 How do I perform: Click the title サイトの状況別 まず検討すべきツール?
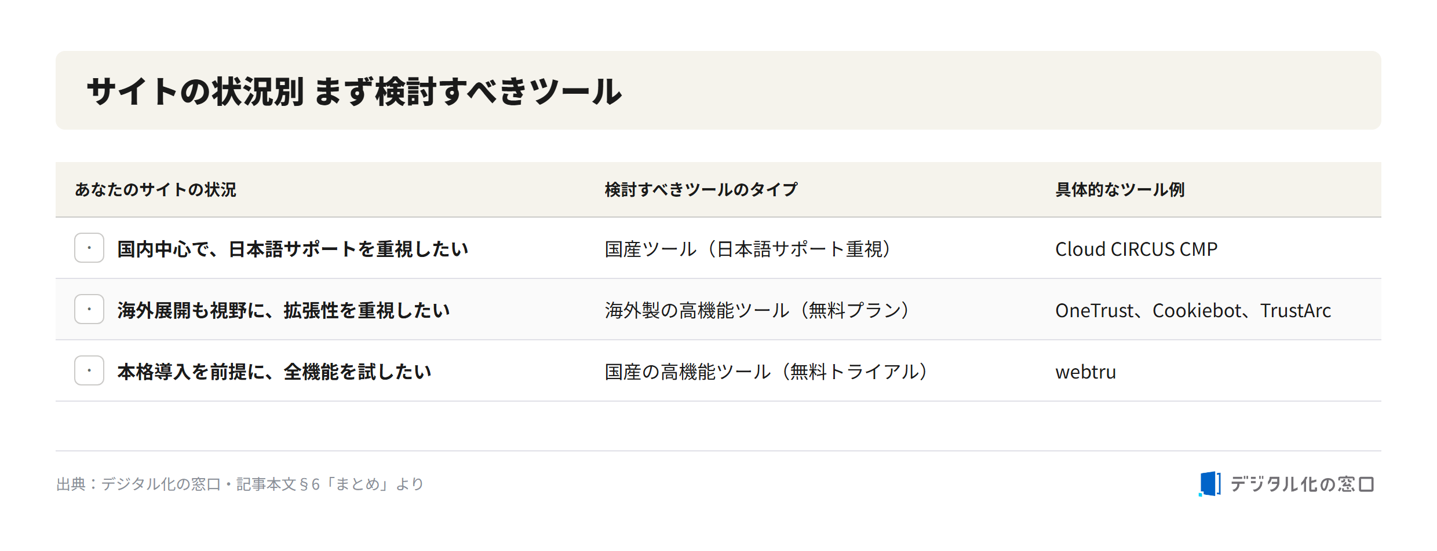tap(354, 91)
